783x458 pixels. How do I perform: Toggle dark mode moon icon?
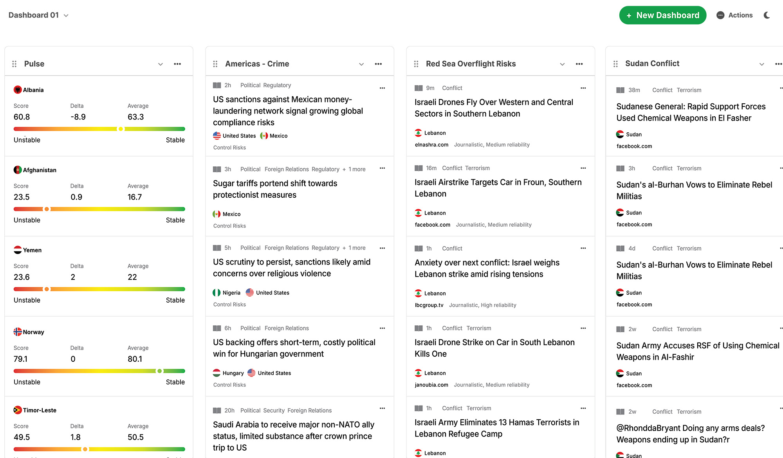[x=767, y=15]
